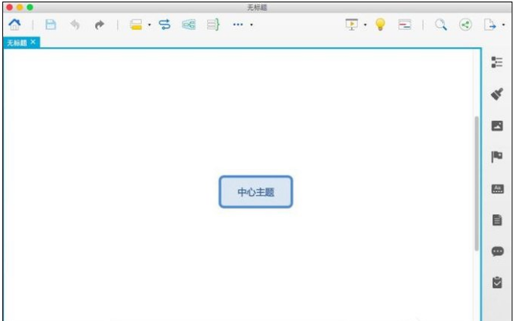The height and width of the screenshot is (321, 514).
Task: Open the outline panel in sidebar
Action: coord(497,63)
